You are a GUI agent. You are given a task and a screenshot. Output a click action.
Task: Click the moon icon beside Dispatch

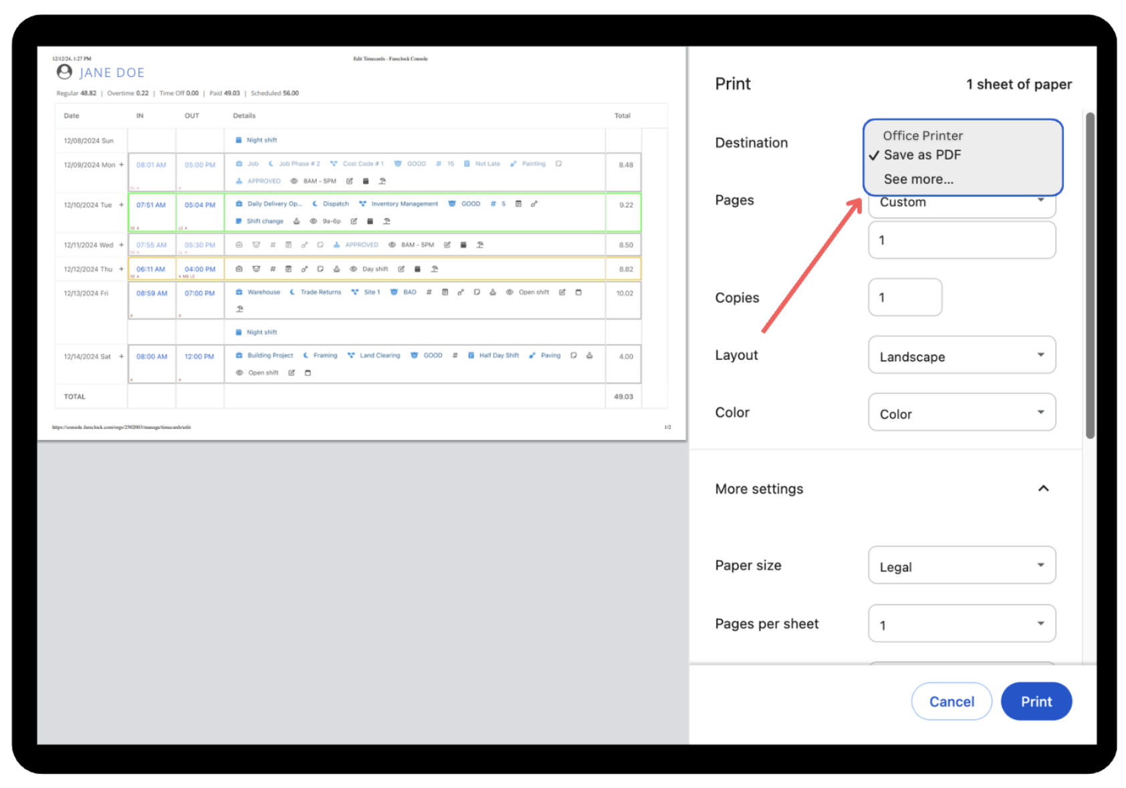(315, 204)
